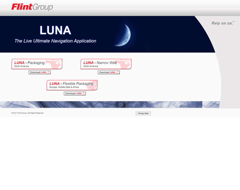Open the LUNA - Narrow Web banner title
Screen dimensions: 240x190
click(x=100, y=63)
